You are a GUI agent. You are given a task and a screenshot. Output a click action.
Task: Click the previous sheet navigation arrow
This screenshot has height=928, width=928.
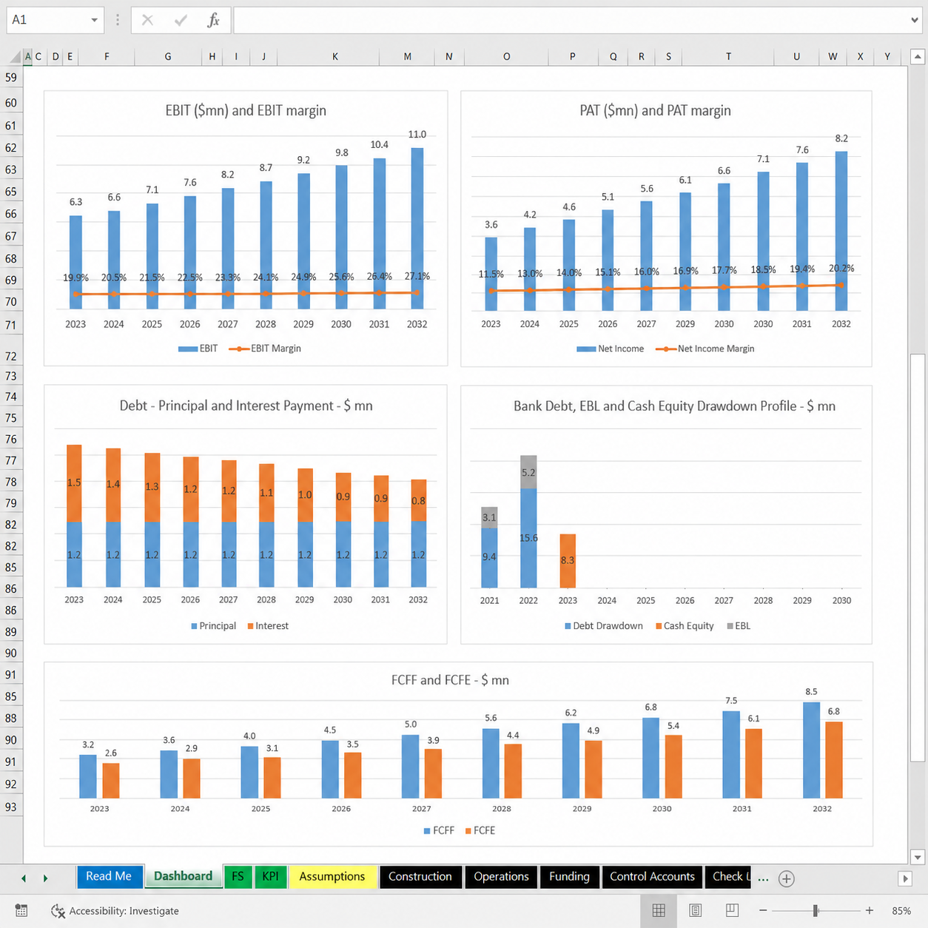coord(24,878)
